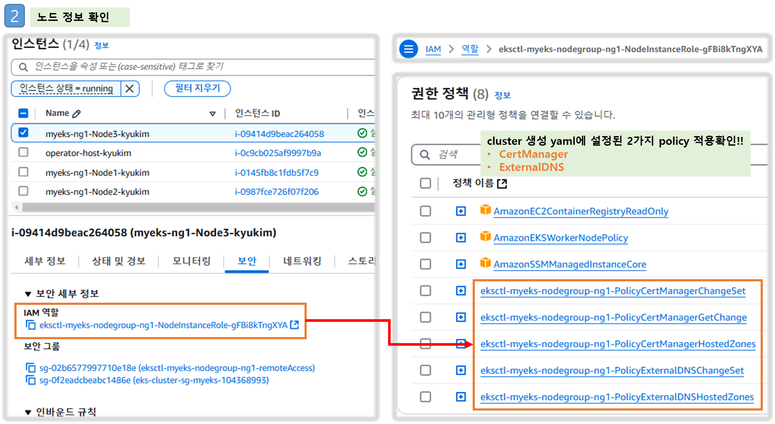
Task: Check AmazonSSMManagedInstanceCore policy checkbox
Action: [426, 264]
